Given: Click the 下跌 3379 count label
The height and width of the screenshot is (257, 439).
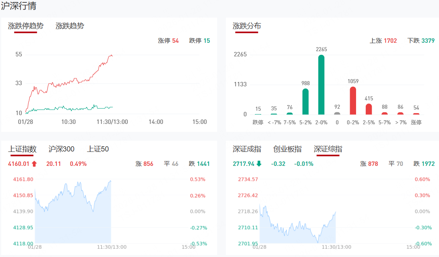Looking at the screenshot, I should click(421, 41).
